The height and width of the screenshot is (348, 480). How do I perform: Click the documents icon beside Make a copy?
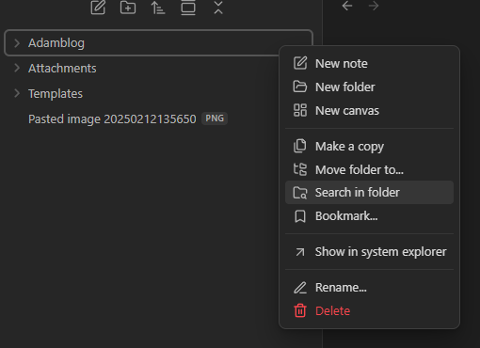pyautogui.click(x=300, y=146)
